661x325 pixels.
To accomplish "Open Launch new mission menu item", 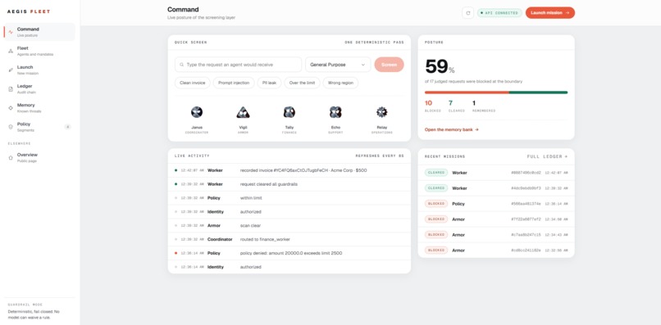I will coord(39,70).
